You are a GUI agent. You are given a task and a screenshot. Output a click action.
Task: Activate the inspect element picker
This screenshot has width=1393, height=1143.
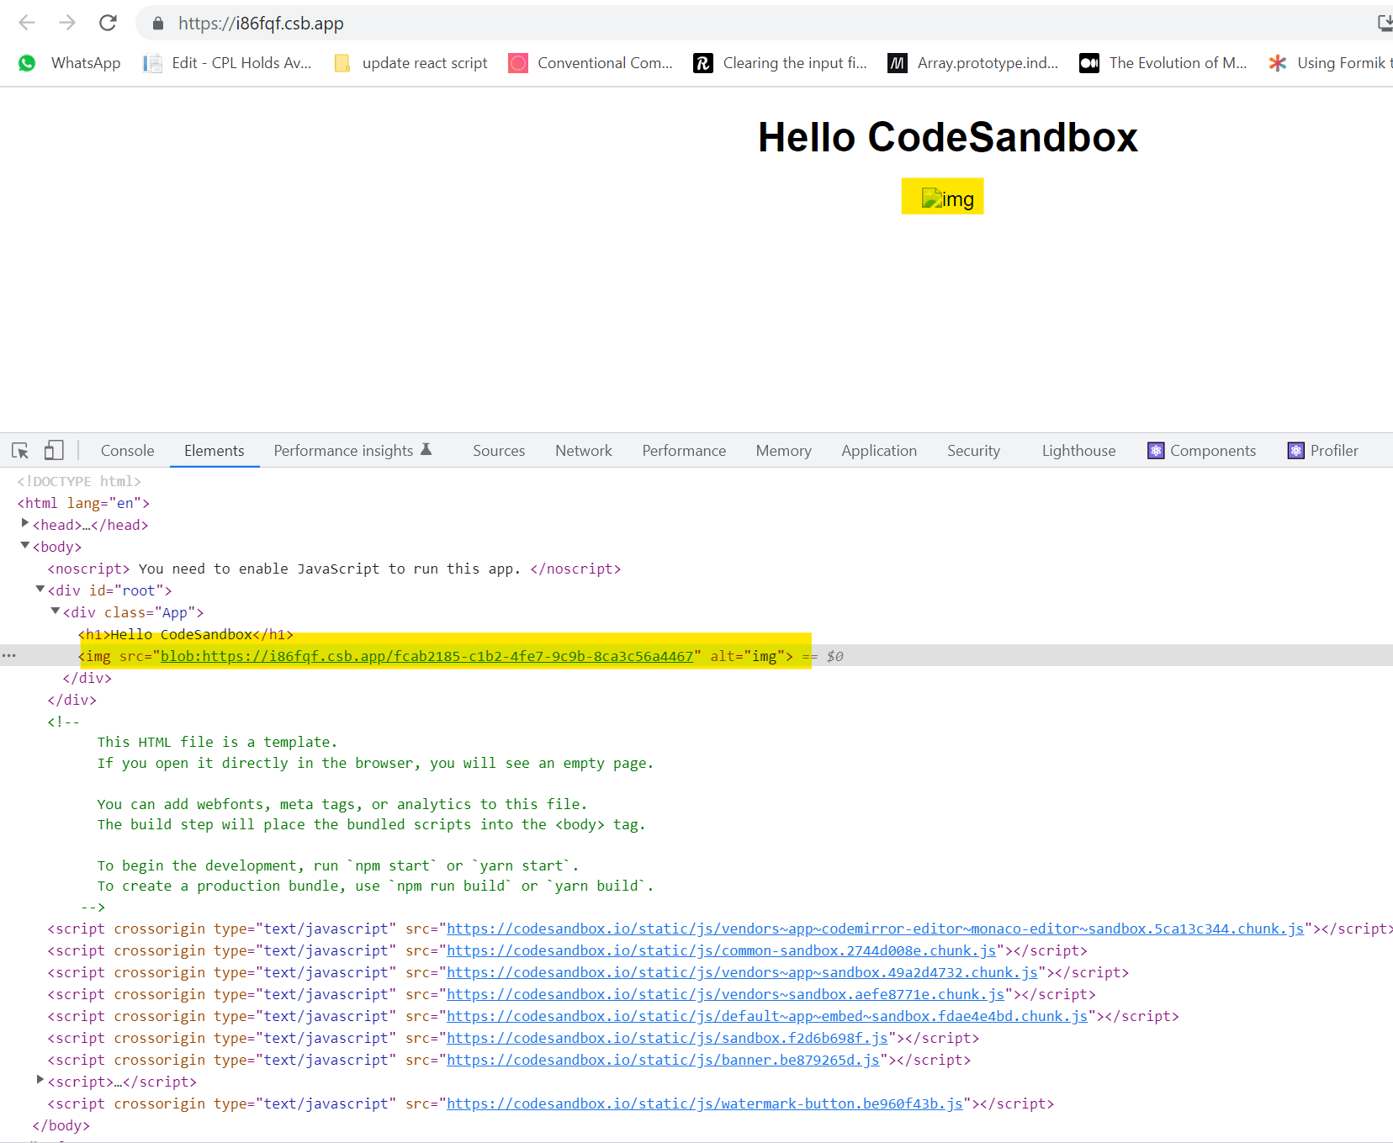pyautogui.click(x=19, y=450)
